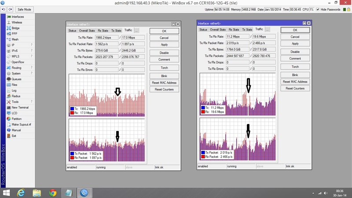Expand the Routing submenu arrow
The image size is (352, 198).
32,68
